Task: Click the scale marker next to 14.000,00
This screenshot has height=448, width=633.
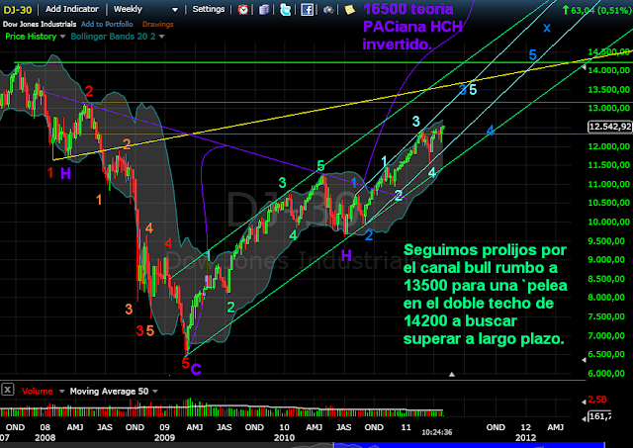Action: tap(584, 68)
